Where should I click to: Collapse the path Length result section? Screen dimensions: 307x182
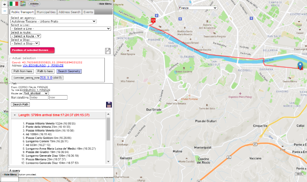click(x=15, y=115)
